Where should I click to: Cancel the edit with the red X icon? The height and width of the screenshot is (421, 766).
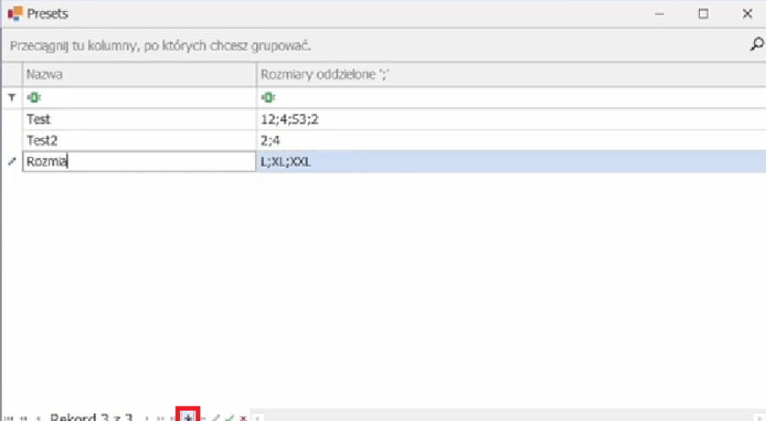point(243,418)
